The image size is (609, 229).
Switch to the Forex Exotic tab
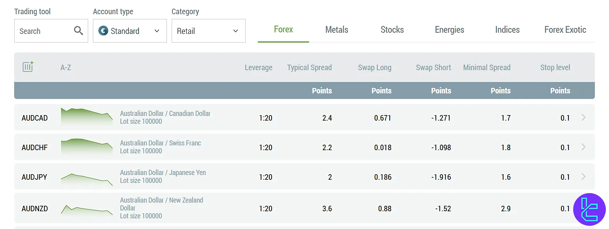tap(565, 29)
